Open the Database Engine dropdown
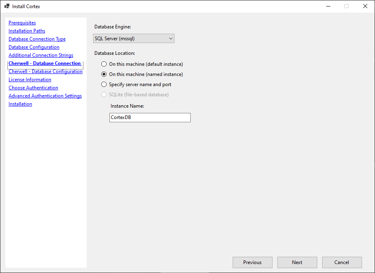Screen dimensions: 375x273 click(133, 38)
